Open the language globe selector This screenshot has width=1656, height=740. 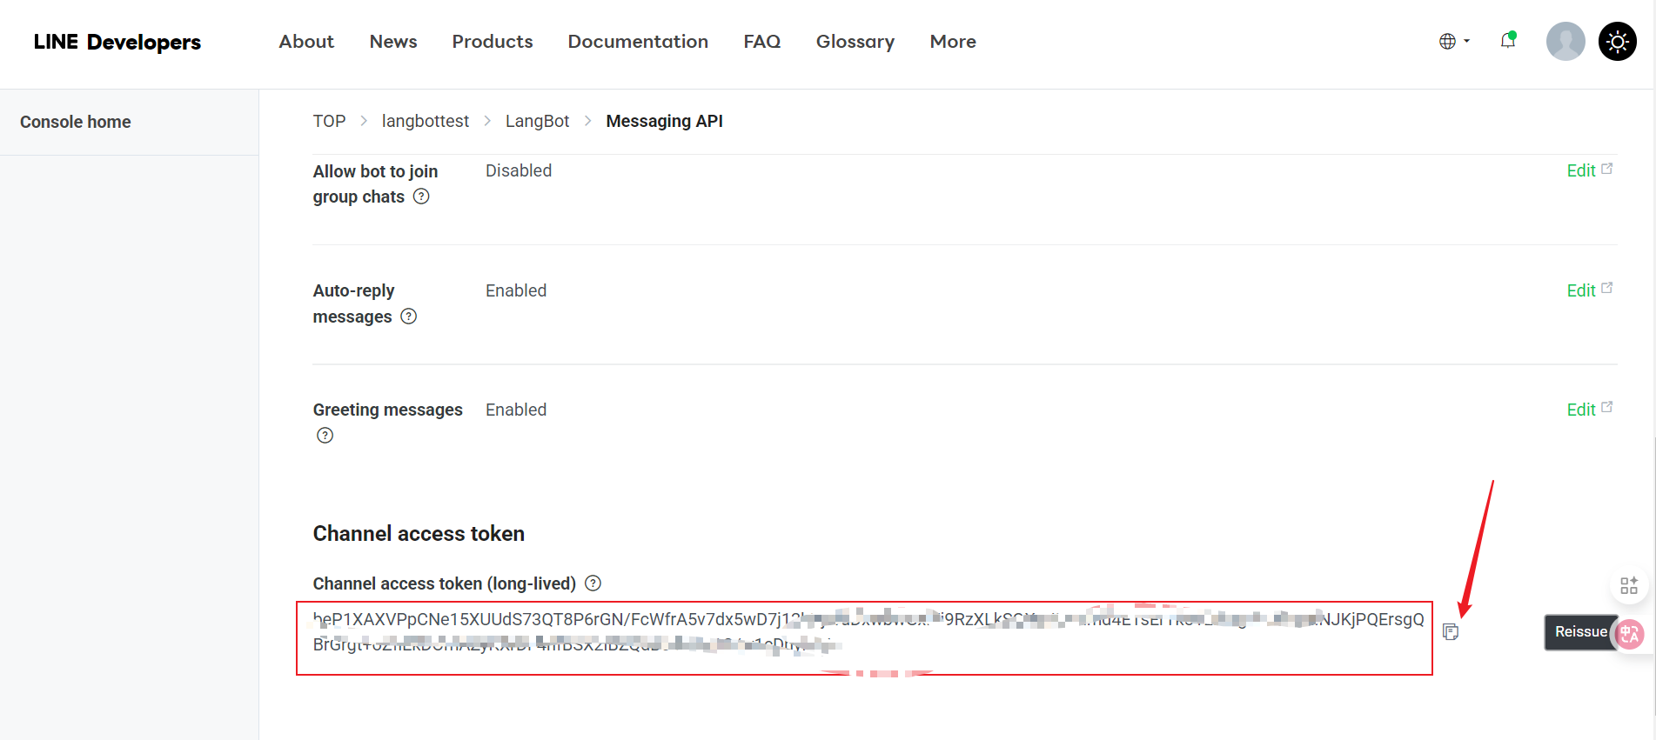[x=1453, y=42]
